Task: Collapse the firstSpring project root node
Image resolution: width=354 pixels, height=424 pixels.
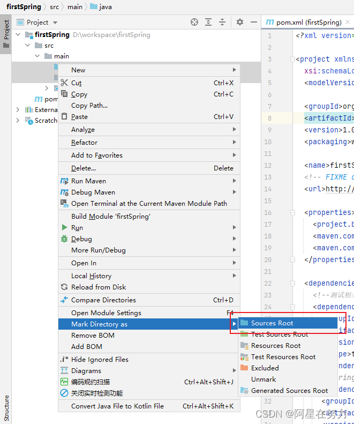Action: pyautogui.click(x=18, y=35)
